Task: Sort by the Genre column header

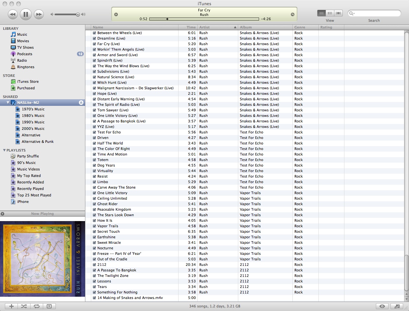Action: point(305,27)
